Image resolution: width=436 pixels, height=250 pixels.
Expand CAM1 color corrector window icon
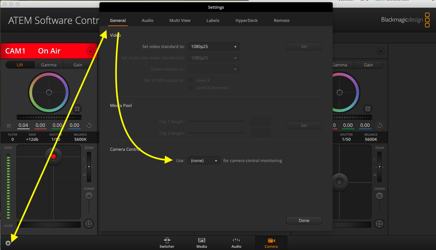pyautogui.click(x=77, y=109)
